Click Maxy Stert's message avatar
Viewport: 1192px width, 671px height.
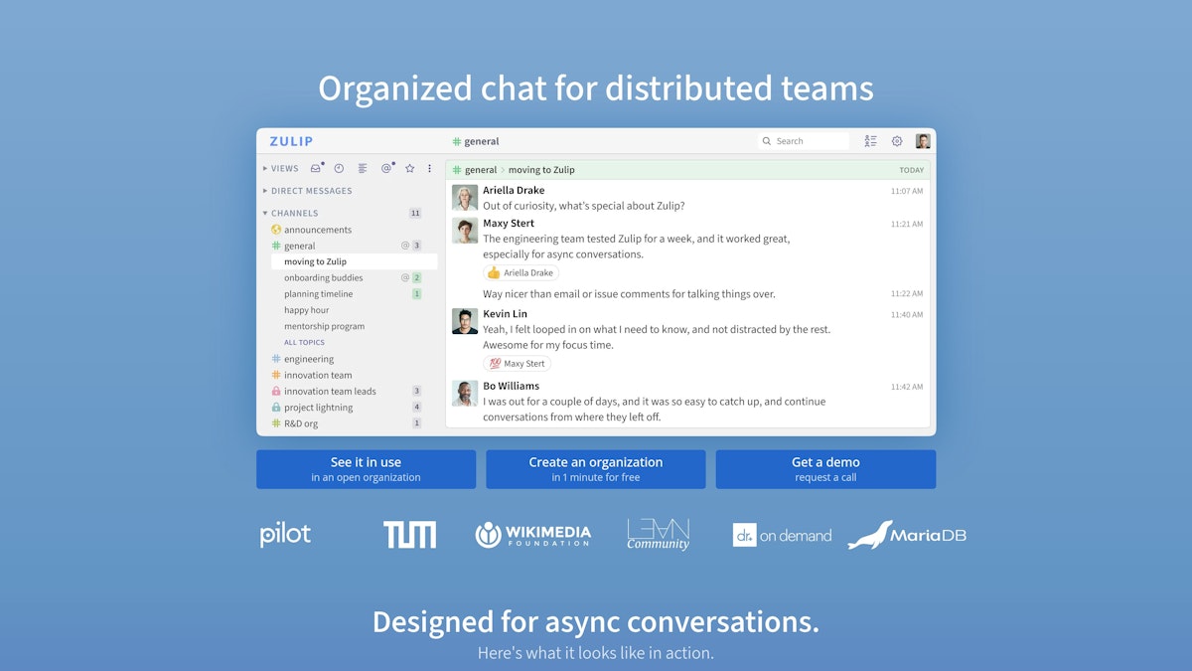(x=465, y=231)
